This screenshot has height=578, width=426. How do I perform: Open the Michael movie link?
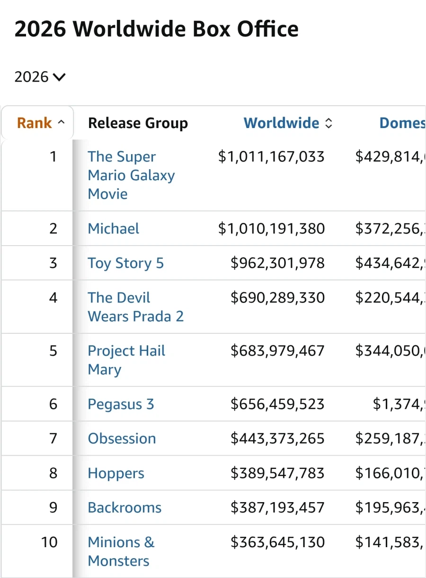point(114,229)
